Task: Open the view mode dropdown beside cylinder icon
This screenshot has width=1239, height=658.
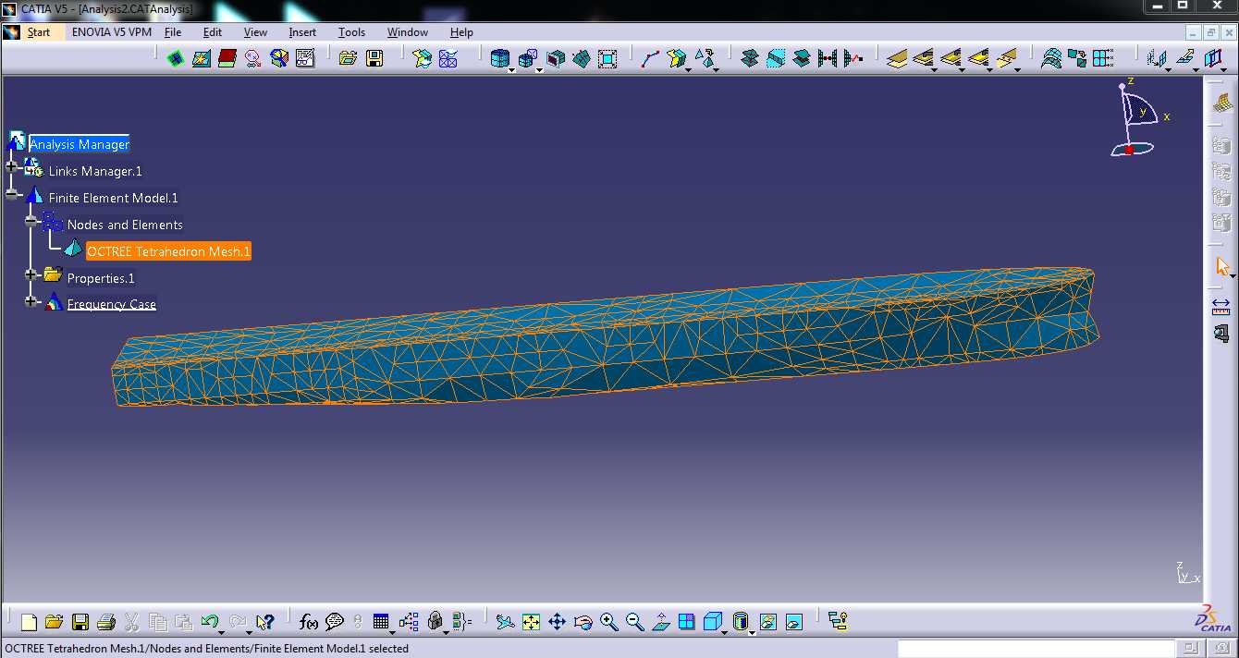Action: click(752, 633)
